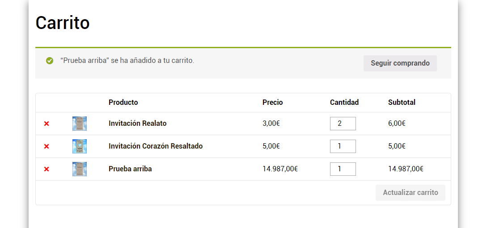
Task: Remove Invitación Realato from cart
Action: pyautogui.click(x=47, y=124)
